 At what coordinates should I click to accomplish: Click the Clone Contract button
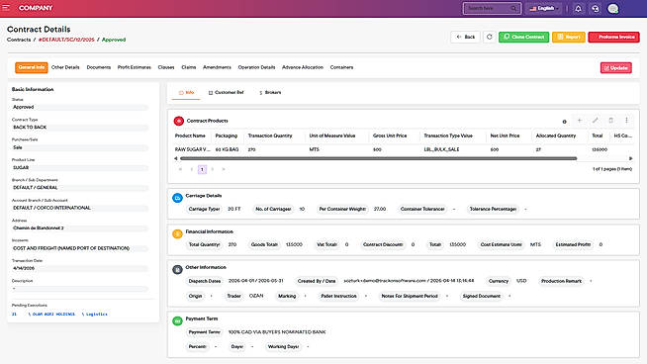[x=523, y=37]
